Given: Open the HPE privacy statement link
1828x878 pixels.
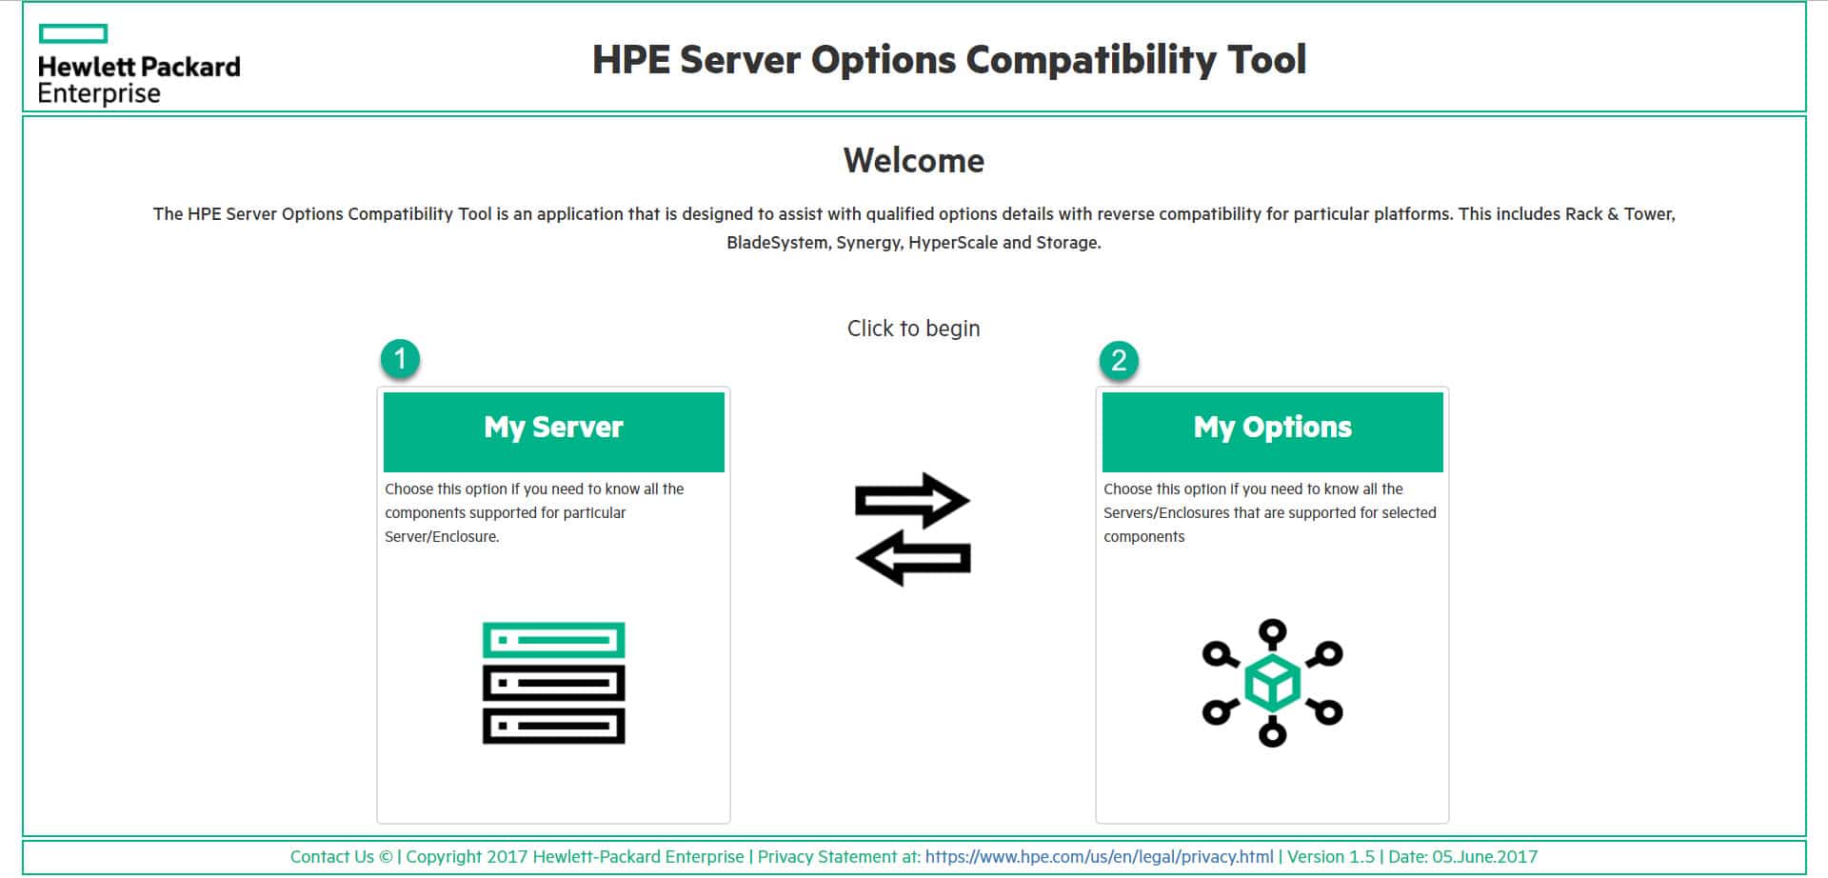Looking at the screenshot, I should 1099,857.
